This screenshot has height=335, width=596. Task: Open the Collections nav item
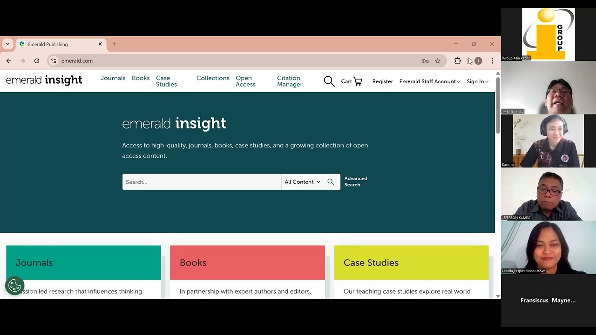click(213, 78)
